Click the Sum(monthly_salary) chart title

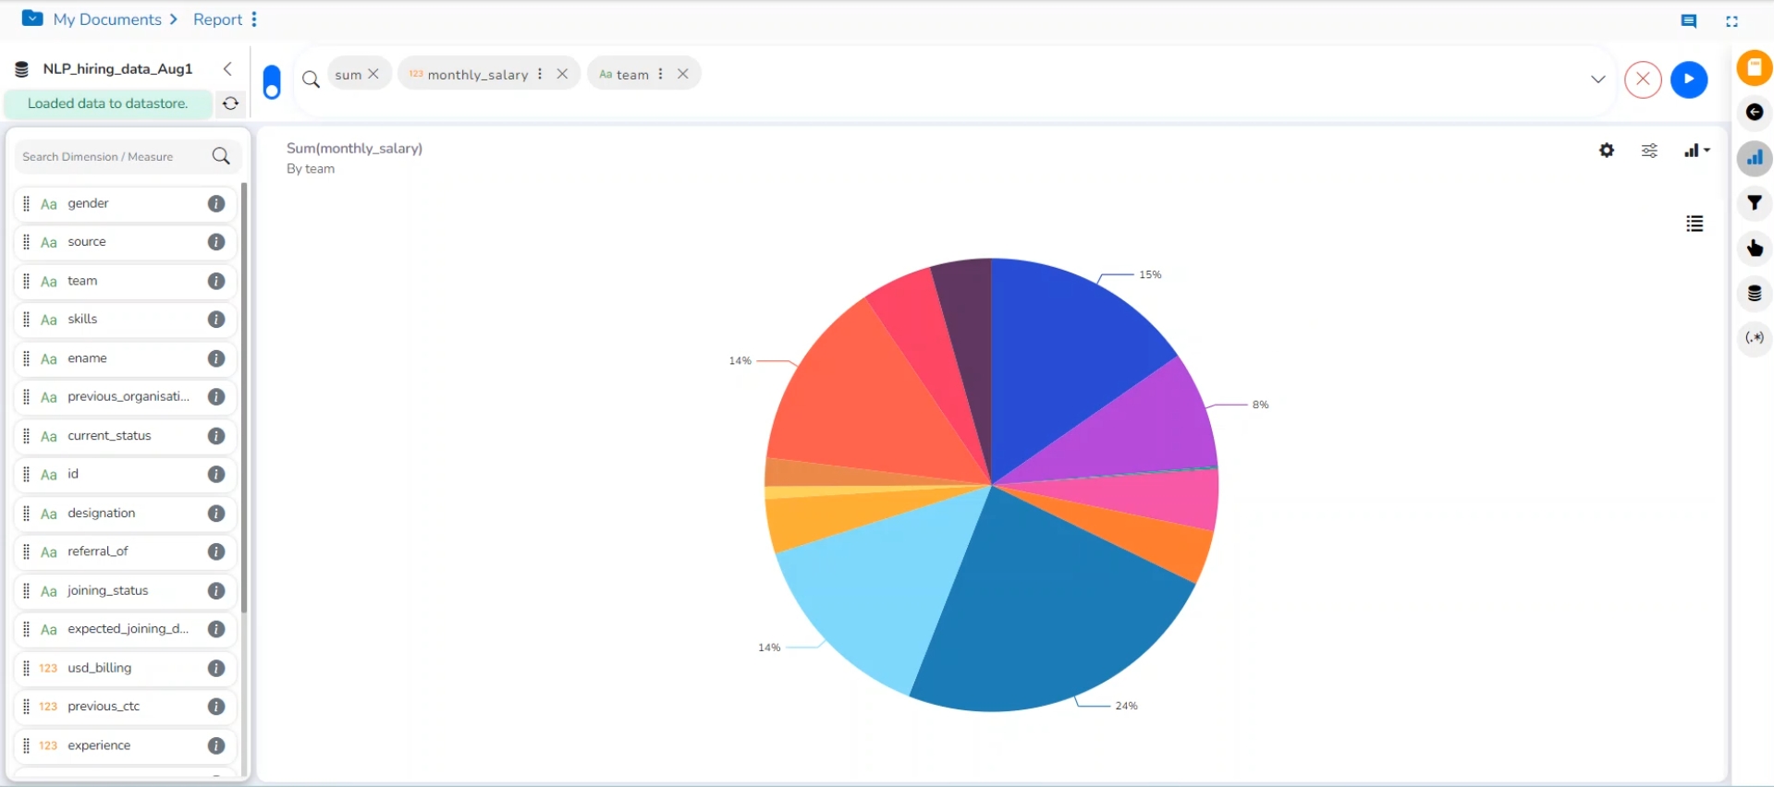(x=354, y=148)
